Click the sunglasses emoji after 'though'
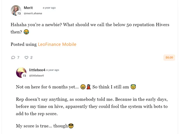179x134 pixels. click(71, 126)
